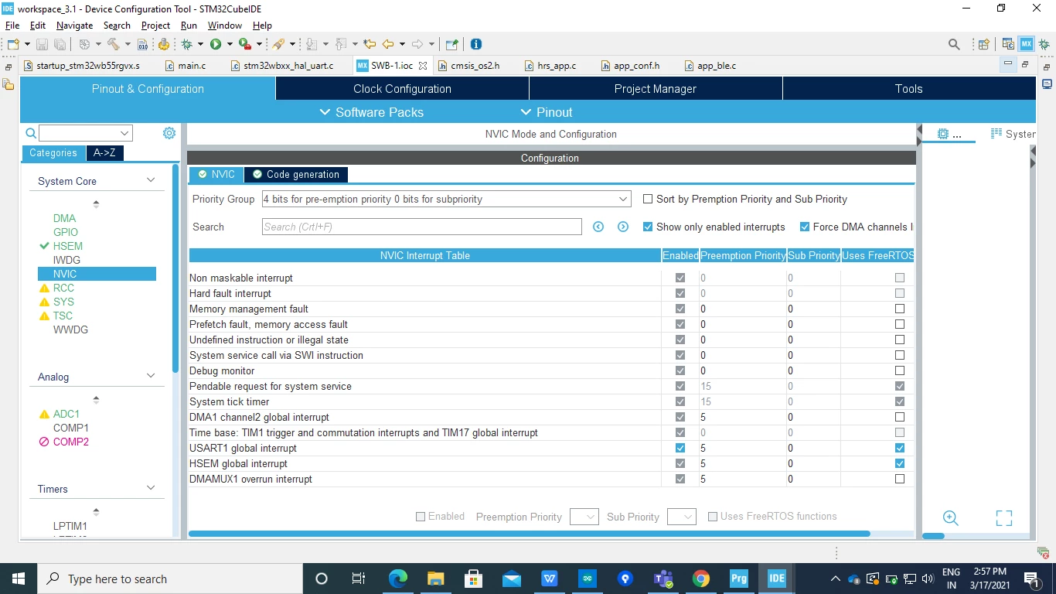Toggle Sort by Premption Priority and Sub Priority
The height and width of the screenshot is (594, 1056).
pos(648,199)
